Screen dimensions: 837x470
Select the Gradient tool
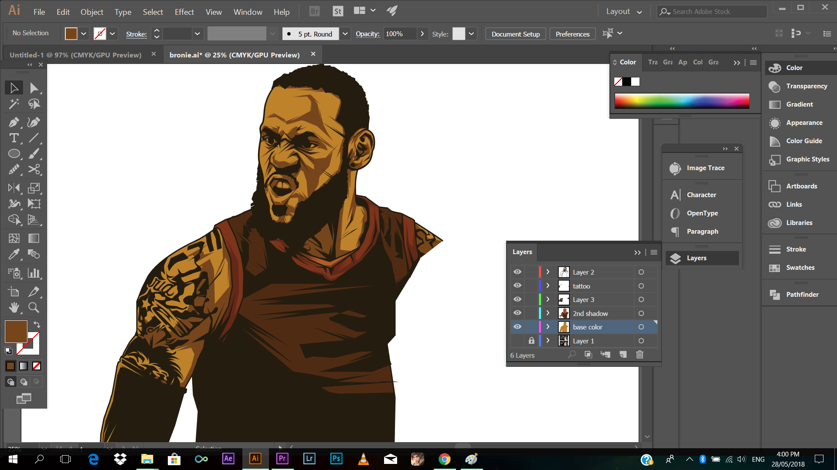coord(34,238)
